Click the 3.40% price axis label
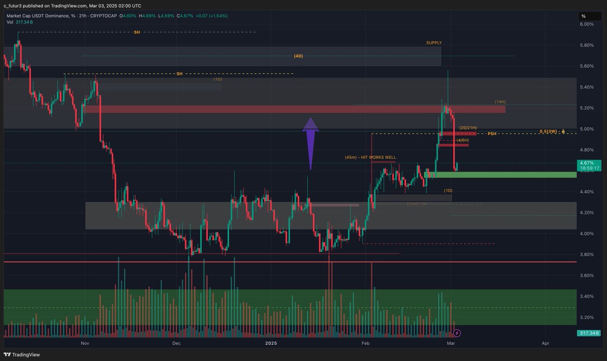Image resolution: width=607 pixels, height=361 pixels. 587,296
